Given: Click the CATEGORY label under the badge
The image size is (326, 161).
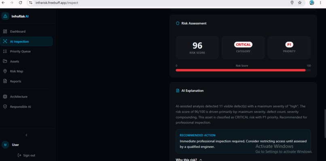Looking at the screenshot, I should [x=243, y=51].
